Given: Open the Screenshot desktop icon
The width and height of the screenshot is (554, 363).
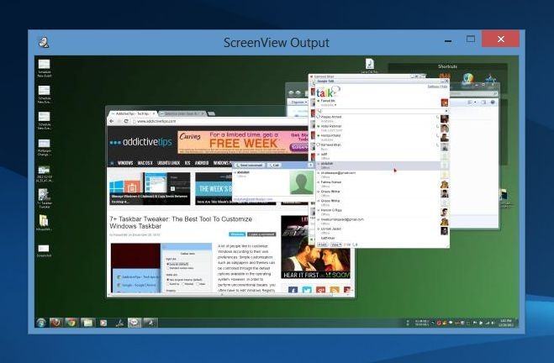Looking at the screenshot, I should click(45, 250).
